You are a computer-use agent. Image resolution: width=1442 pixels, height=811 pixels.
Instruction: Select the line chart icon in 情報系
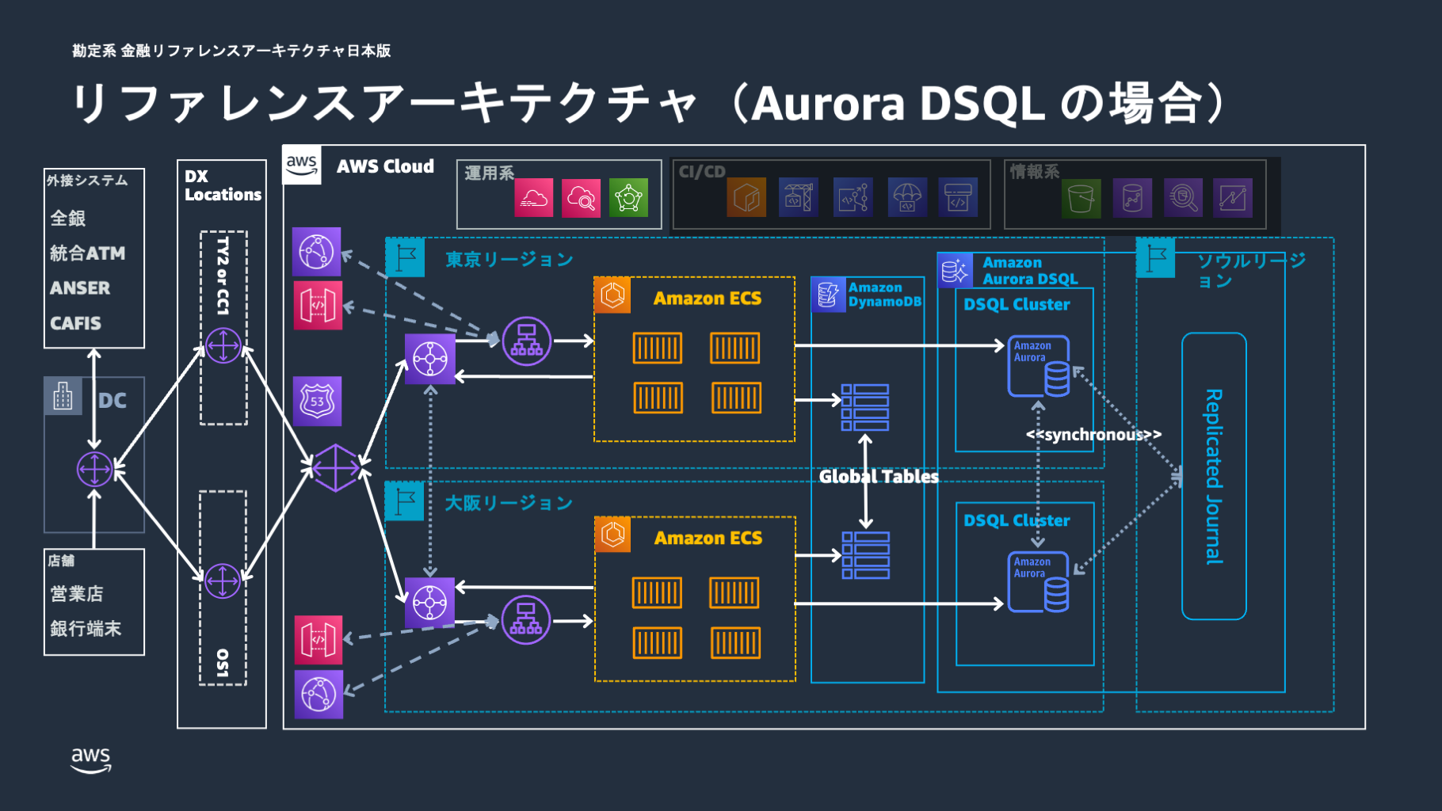pos(1233,198)
